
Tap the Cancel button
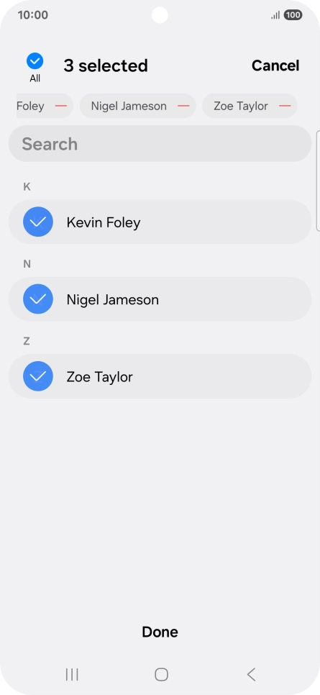click(275, 65)
